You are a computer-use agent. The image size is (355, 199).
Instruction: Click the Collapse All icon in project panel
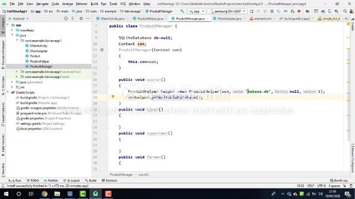73,18
